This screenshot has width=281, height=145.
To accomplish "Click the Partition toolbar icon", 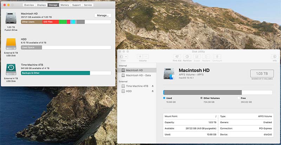I will tap(187, 57).
